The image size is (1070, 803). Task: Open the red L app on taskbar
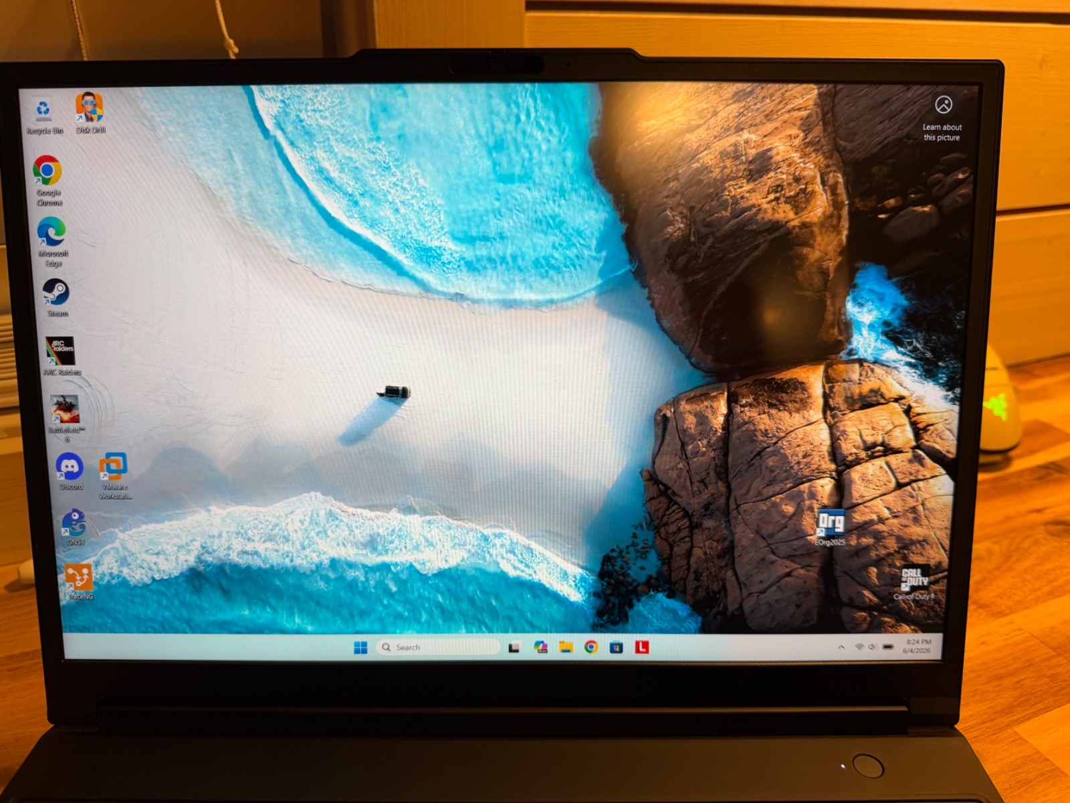click(x=642, y=647)
